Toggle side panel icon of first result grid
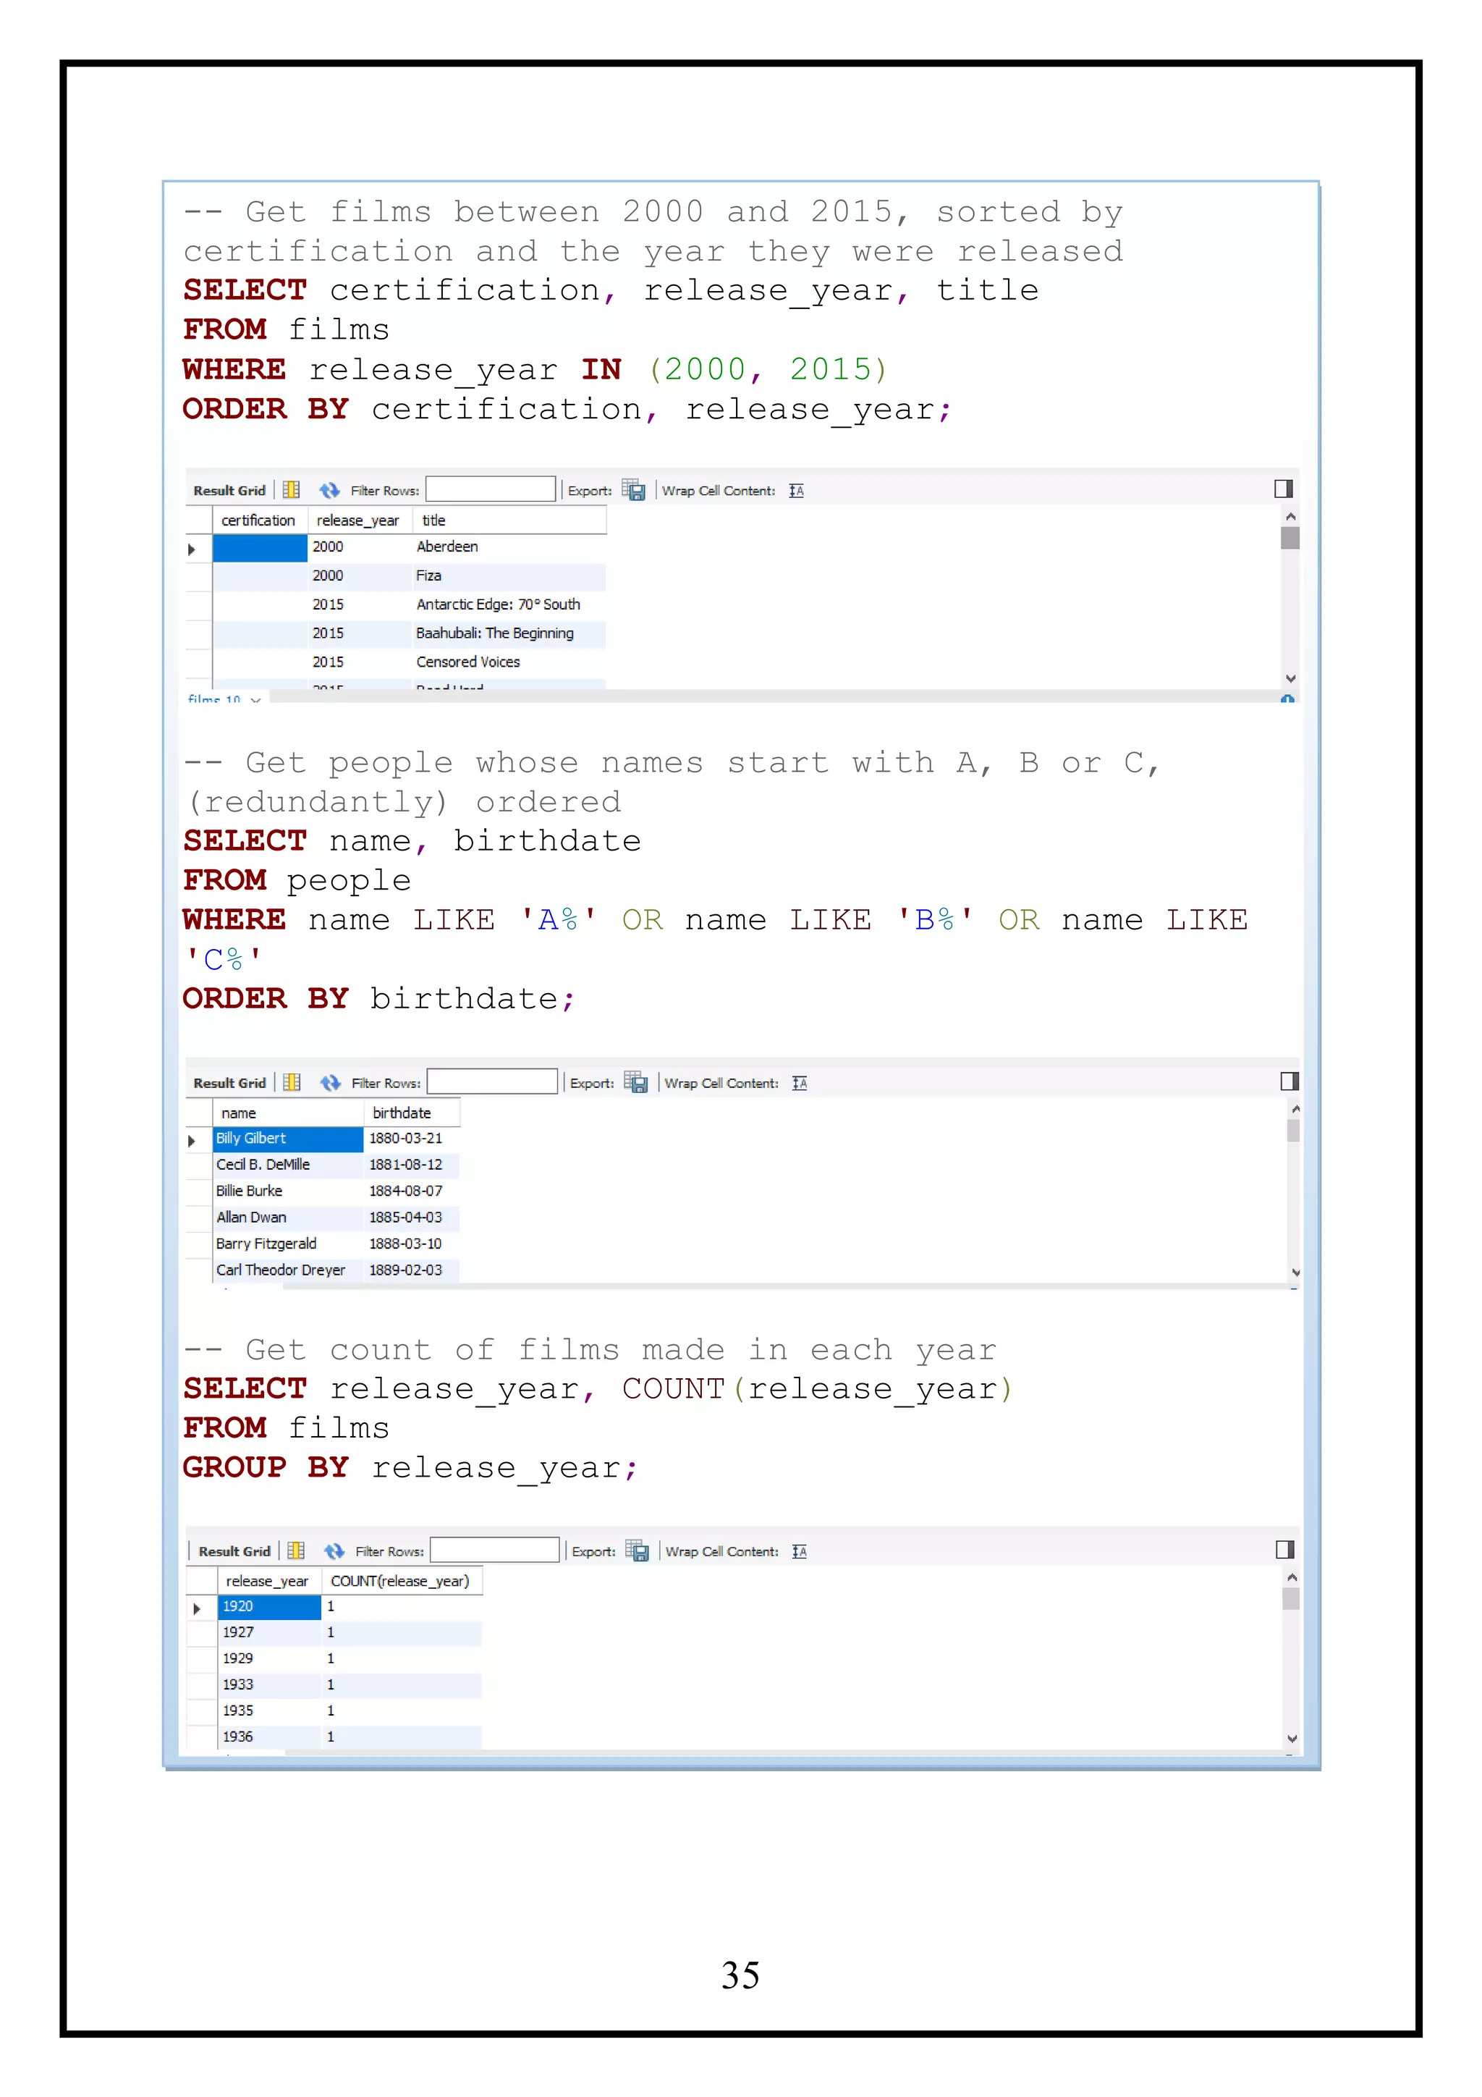This screenshot has height=2097, width=1482. (1283, 489)
